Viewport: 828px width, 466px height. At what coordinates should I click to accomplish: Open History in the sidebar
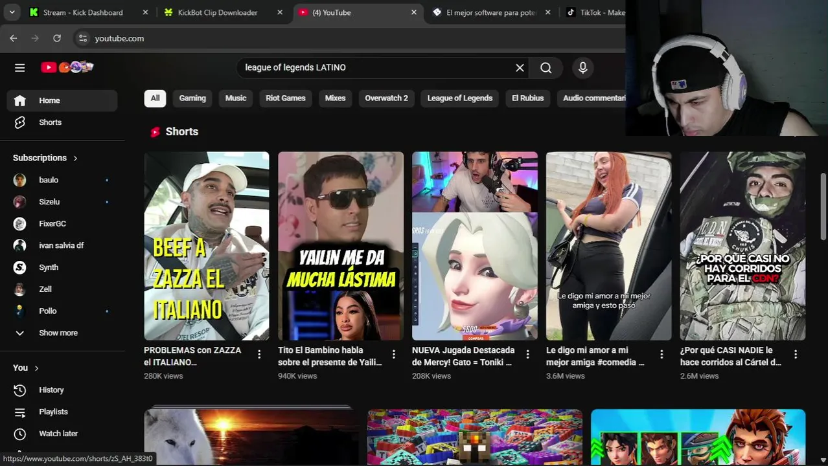[x=62, y=390]
